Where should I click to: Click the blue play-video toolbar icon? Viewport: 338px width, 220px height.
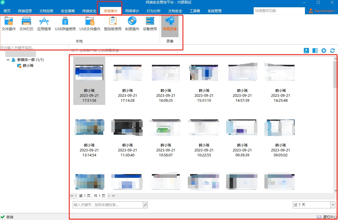(x=306, y=51)
